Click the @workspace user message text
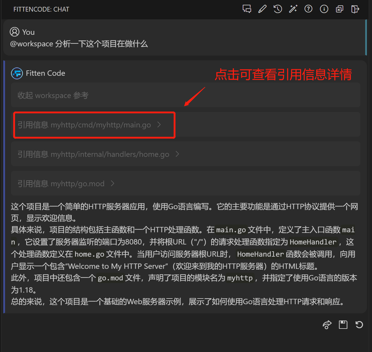The width and height of the screenshot is (372, 352). point(79,44)
